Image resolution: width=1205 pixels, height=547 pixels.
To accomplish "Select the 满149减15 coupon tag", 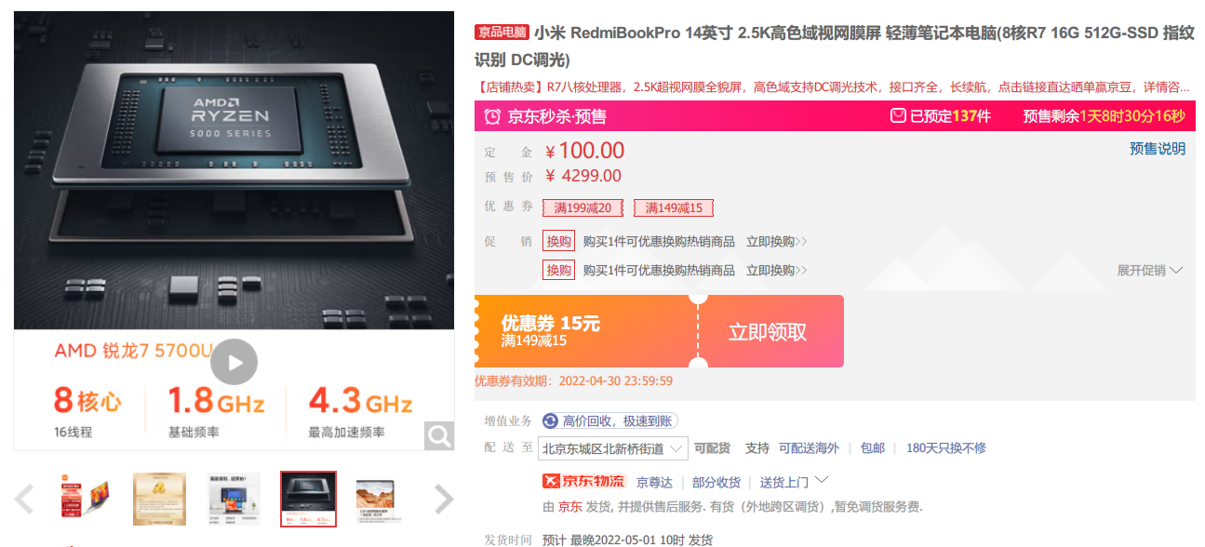I will coord(674,207).
